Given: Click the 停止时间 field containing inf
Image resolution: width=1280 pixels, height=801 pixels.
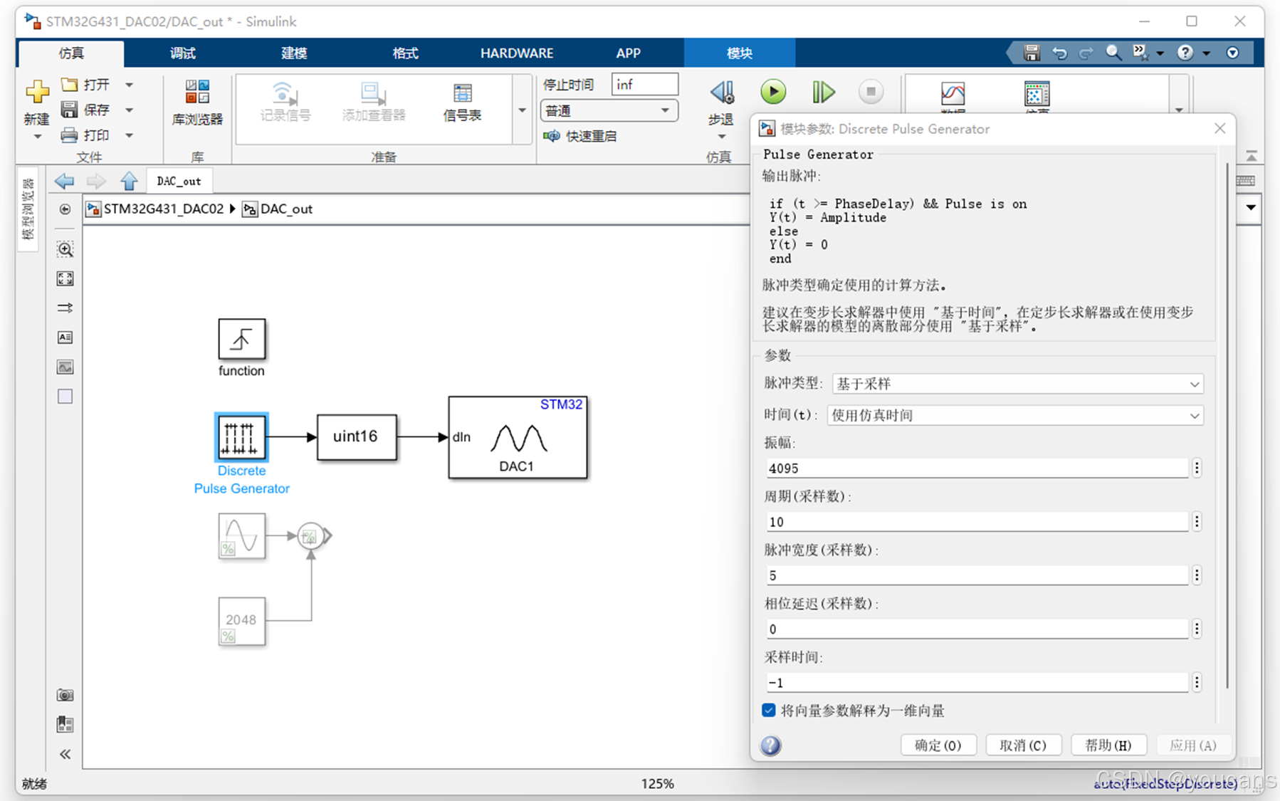Looking at the screenshot, I should tap(644, 84).
